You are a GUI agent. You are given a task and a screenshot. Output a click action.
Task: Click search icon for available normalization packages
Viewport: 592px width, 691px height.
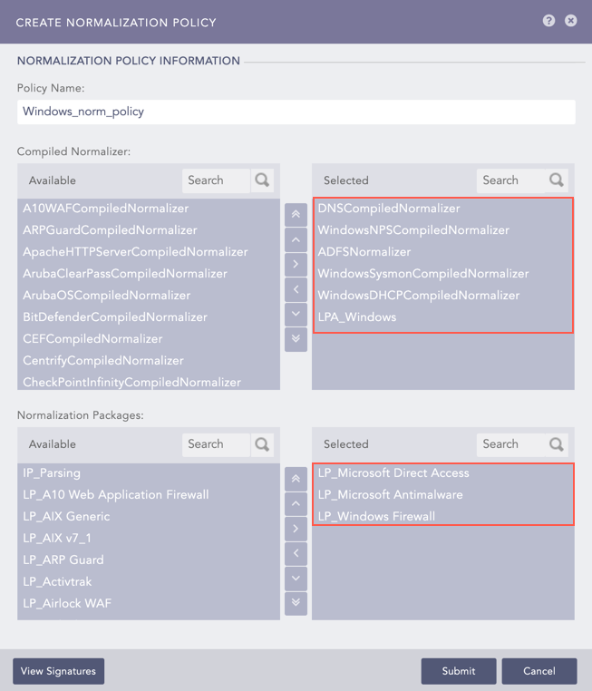pos(262,443)
